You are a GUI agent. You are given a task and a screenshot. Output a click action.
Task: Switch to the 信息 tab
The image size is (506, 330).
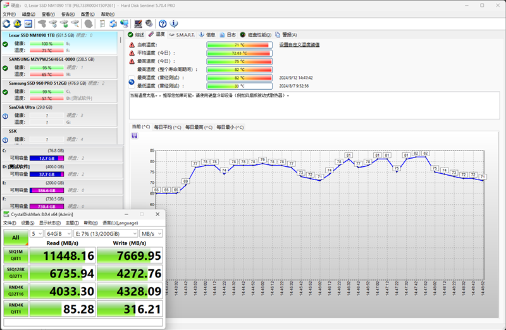[x=207, y=35]
